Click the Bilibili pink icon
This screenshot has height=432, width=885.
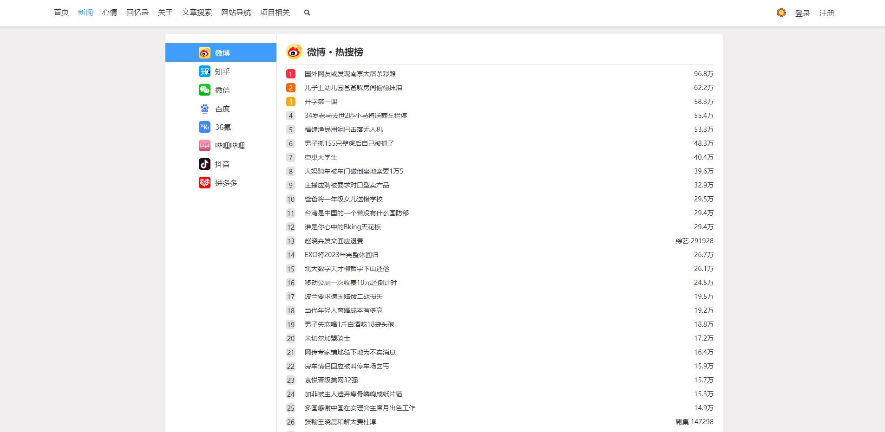tap(204, 146)
